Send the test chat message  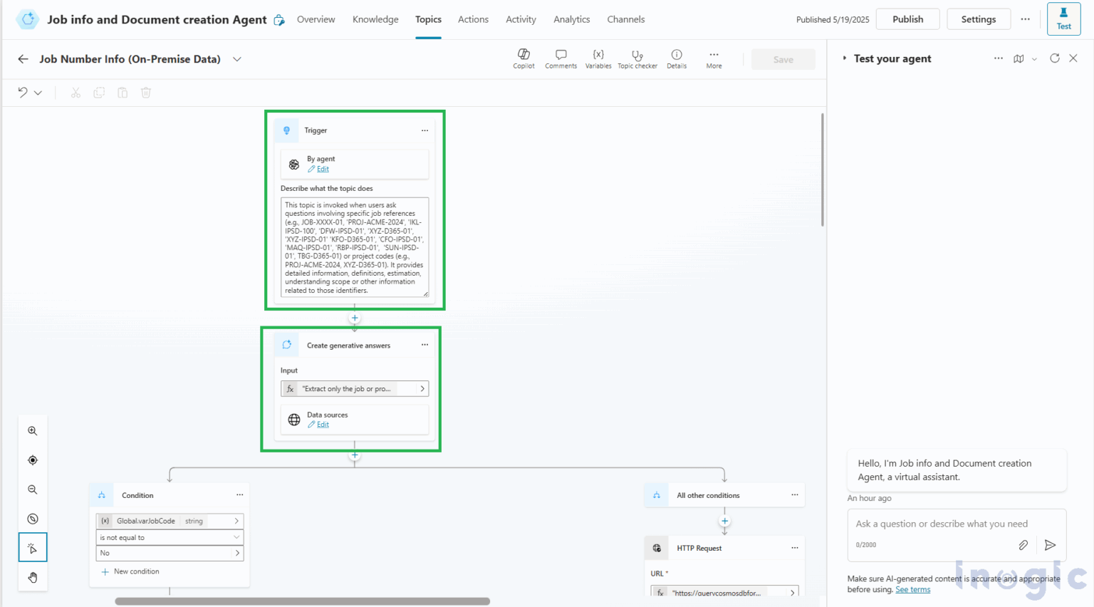click(1050, 545)
